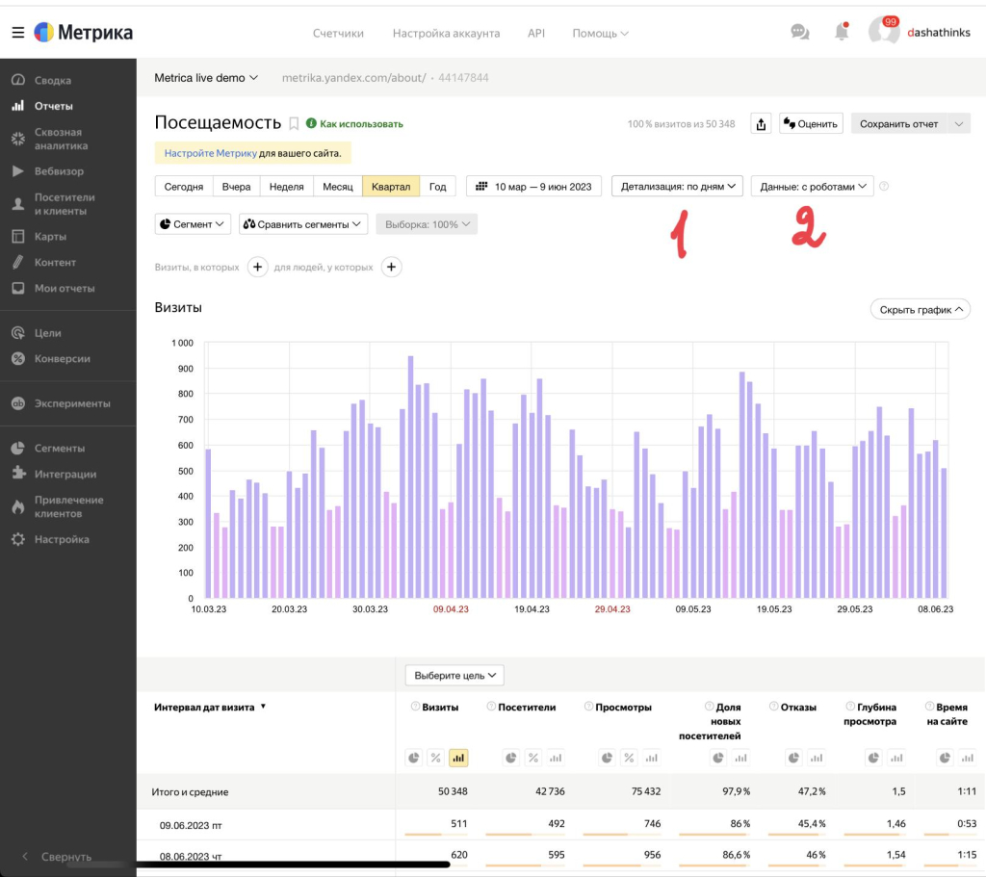Go to Конверсии in the sidebar

(62, 358)
